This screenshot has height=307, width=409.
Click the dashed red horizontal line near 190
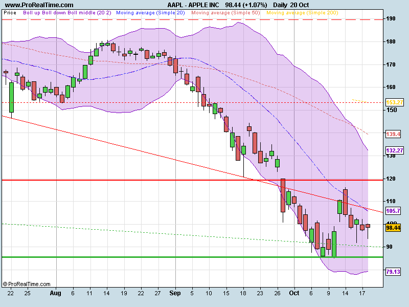pos(193,19)
